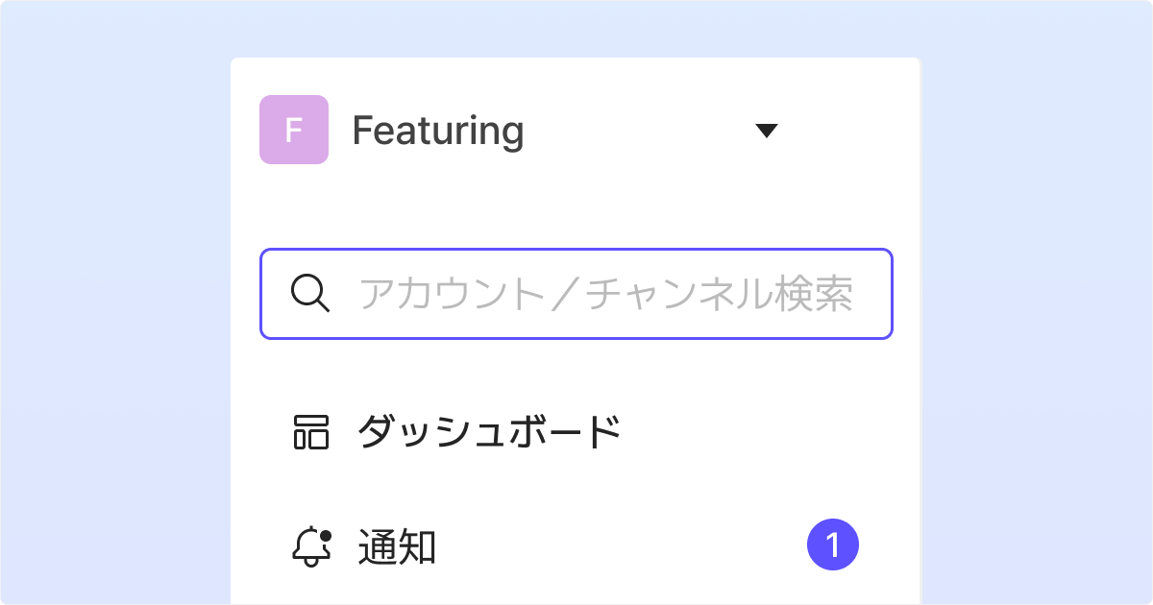
Task: Click the notification bell icon
Action: pyautogui.click(x=310, y=547)
